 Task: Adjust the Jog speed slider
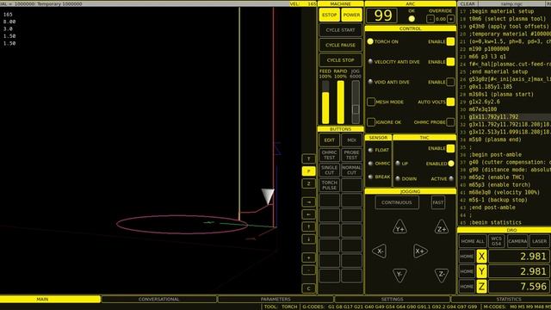pos(356,102)
